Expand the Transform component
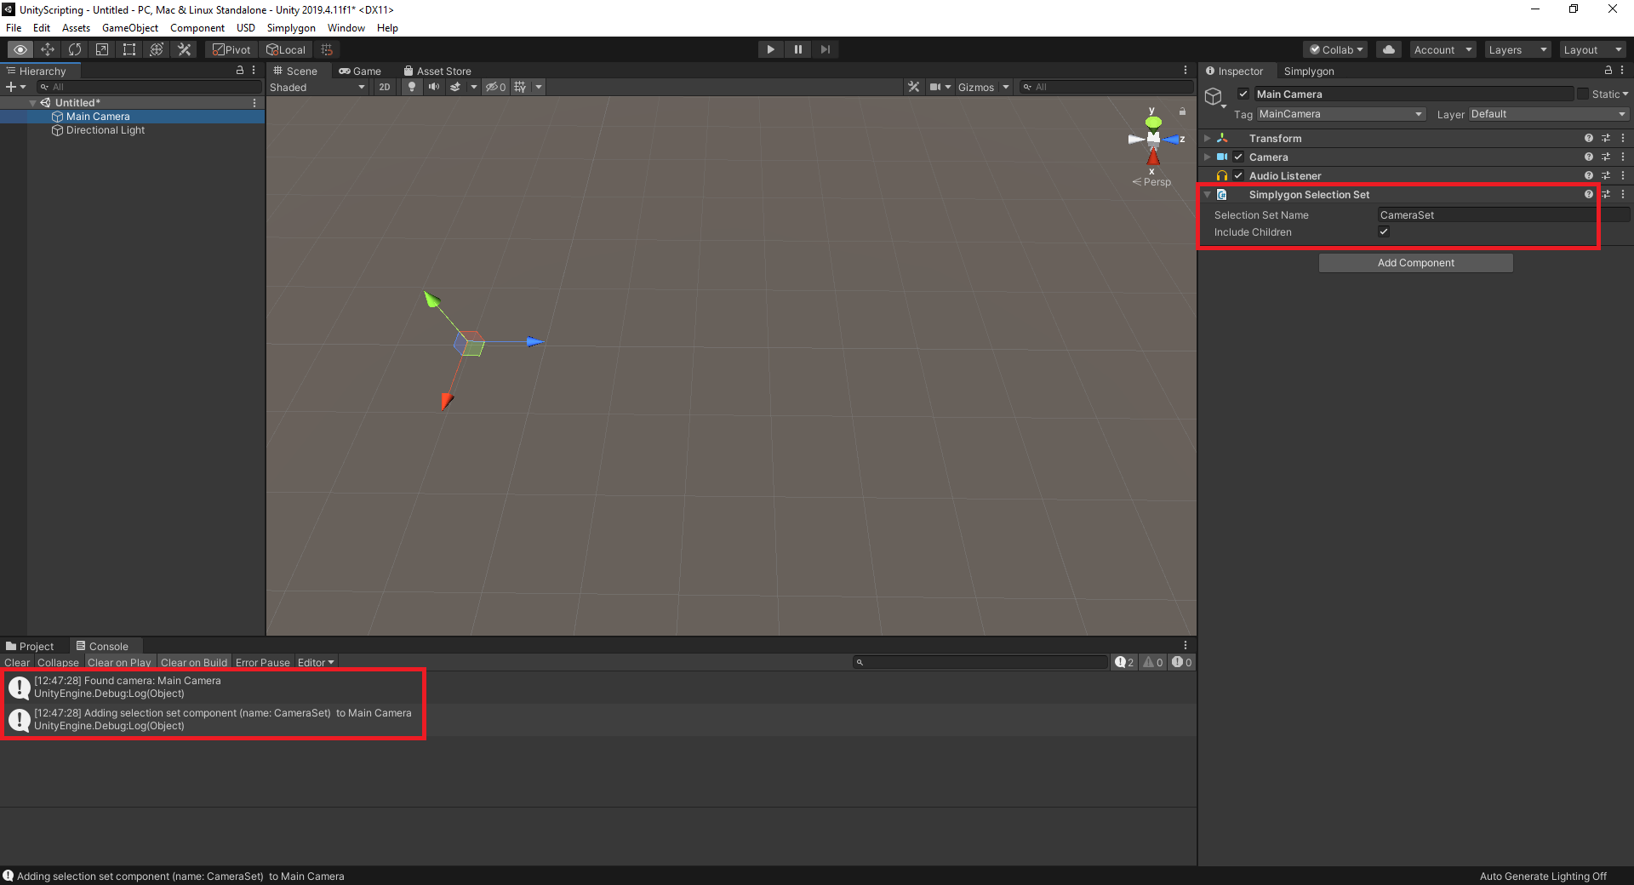 pos(1207,138)
